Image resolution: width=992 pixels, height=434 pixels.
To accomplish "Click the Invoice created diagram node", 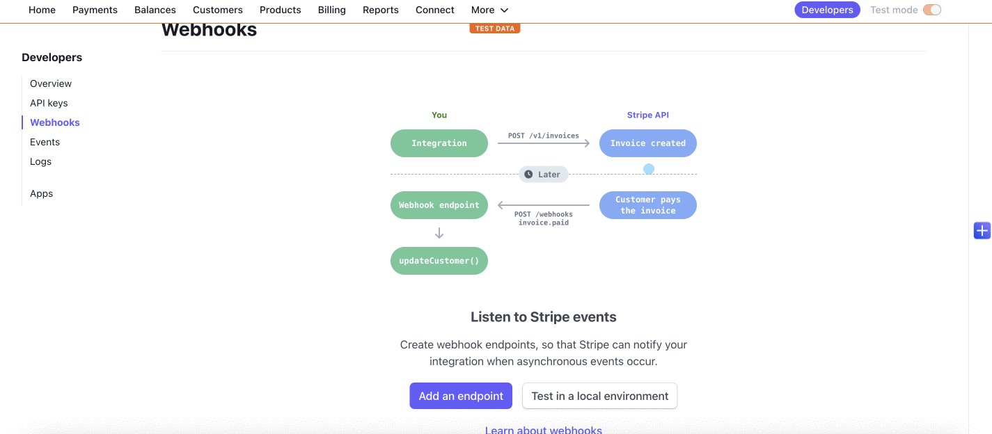I will pos(647,143).
